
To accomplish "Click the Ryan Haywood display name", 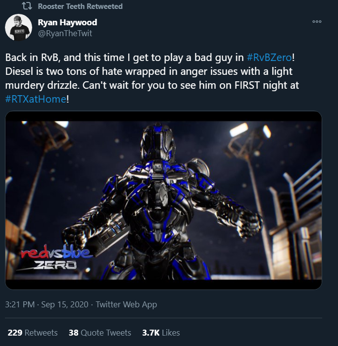I will coord(67,22).
